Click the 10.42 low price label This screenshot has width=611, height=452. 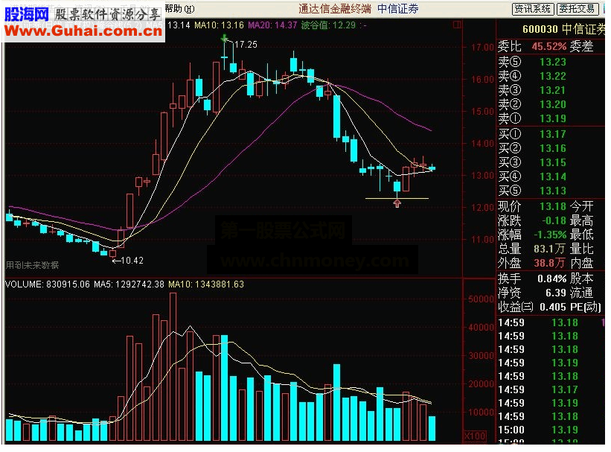pyautogui.click(x=132, y=261)
